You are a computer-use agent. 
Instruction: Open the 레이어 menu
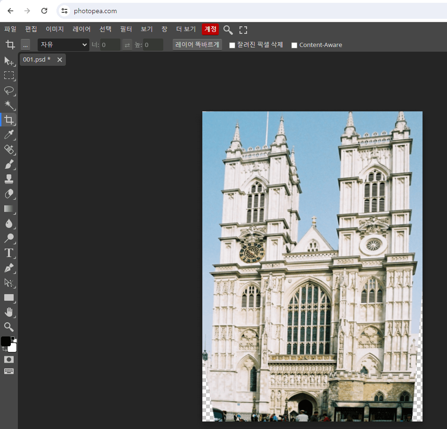coord(81,29)
